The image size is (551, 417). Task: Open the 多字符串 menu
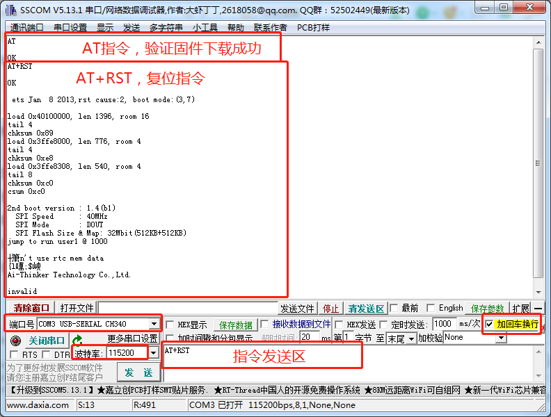166,27
